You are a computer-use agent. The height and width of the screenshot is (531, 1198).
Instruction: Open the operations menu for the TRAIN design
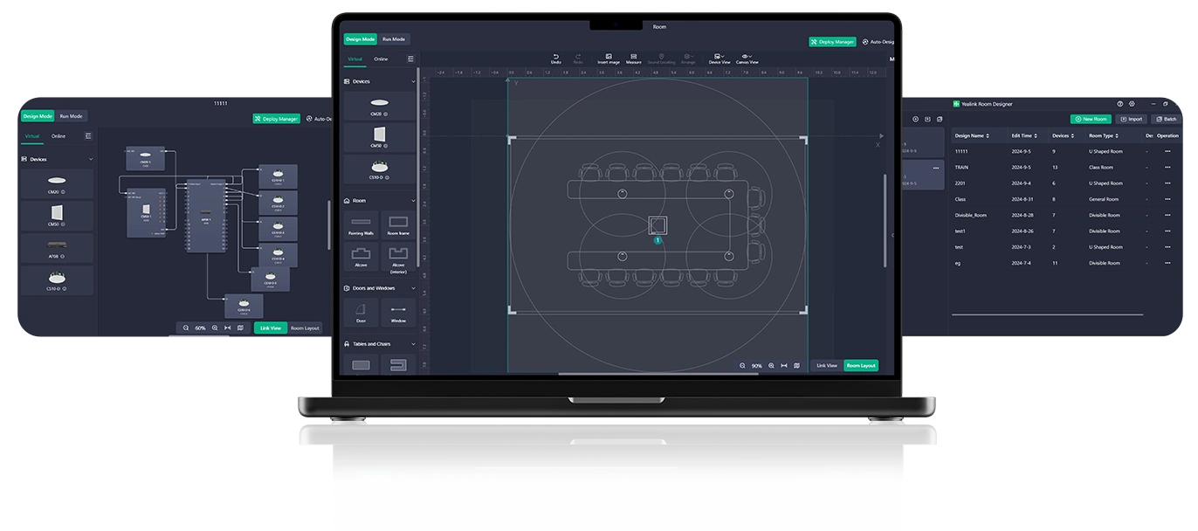[x=1167, y=167]
